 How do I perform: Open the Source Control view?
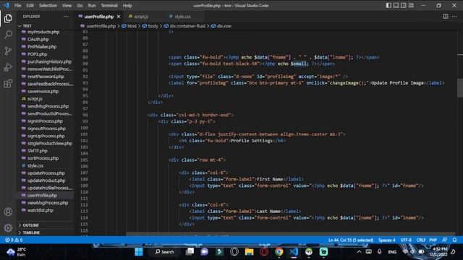tap(8, 51)
